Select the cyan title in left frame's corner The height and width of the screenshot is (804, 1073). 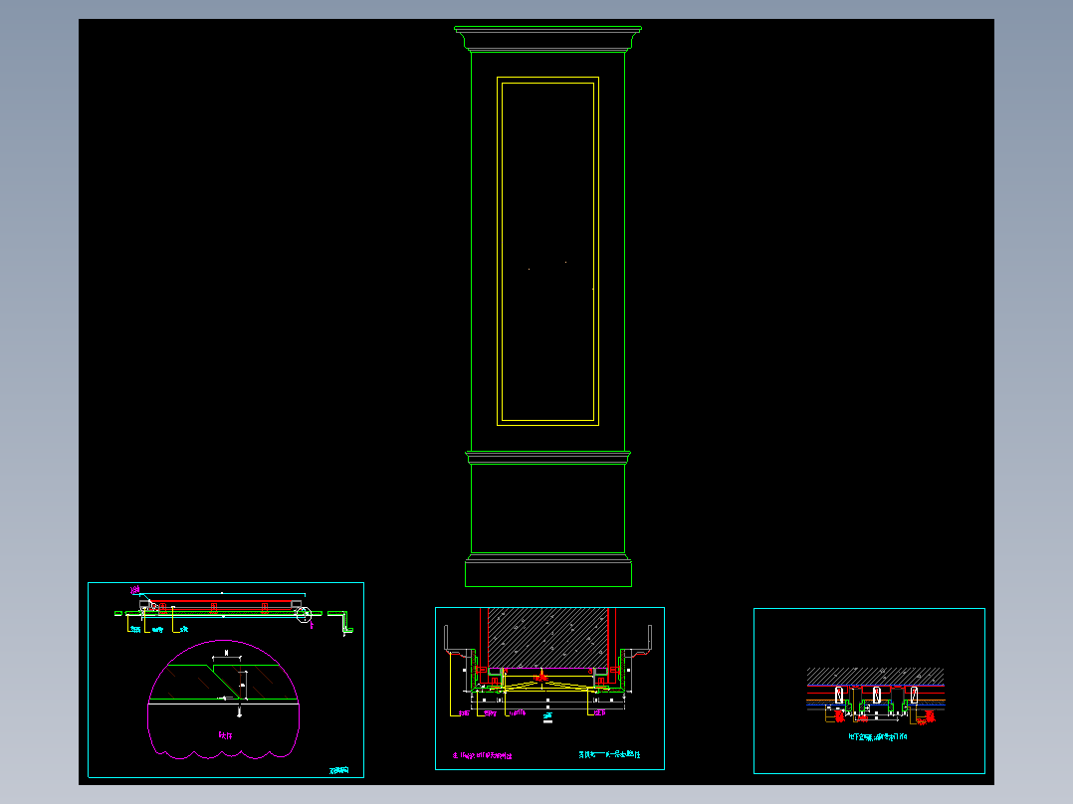point(338,770)
